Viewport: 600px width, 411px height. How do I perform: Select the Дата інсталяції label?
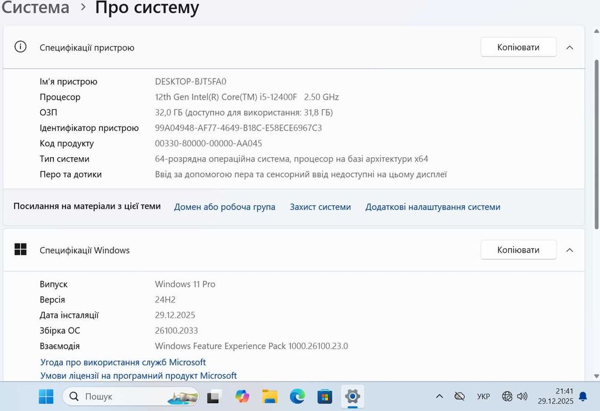point(69,316)
